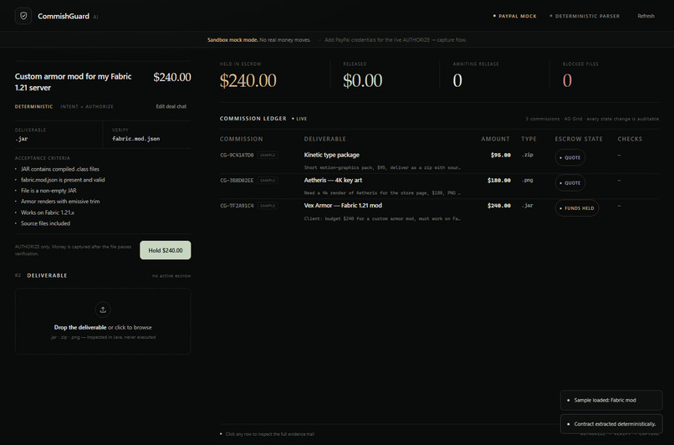Click the SAMPLE tag next to CG-9C41A7D0
This screenshot has width=674, height=445.
268,156
